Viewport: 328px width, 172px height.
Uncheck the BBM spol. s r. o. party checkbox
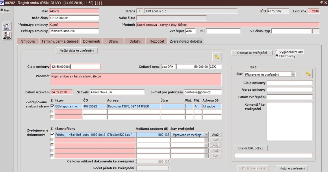pos(52,106)
